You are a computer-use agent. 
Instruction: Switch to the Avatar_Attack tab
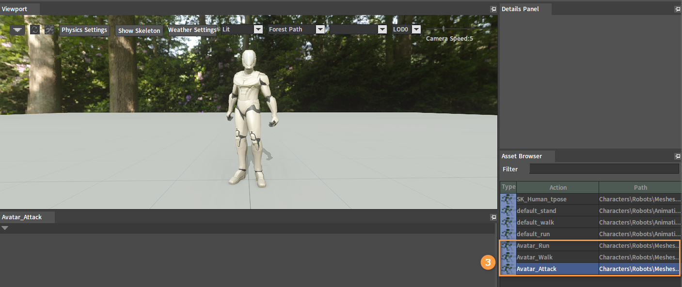[x=22, y=217]
